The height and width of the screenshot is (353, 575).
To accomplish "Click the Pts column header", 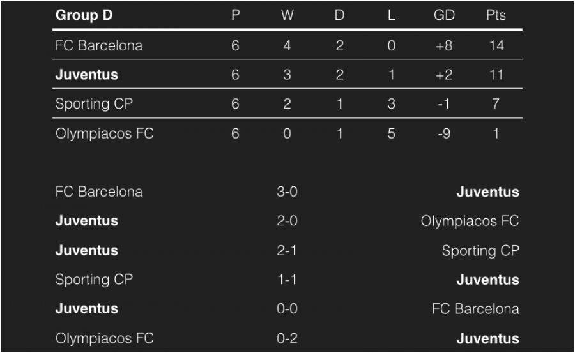I will pyautogui.click(x=496, y=15).
